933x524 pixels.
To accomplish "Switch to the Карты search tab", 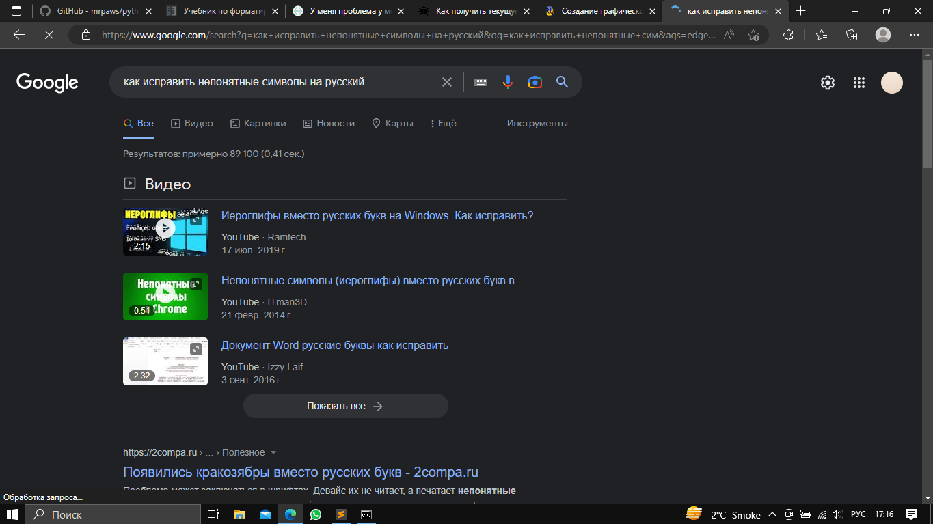I will [392, 124].
